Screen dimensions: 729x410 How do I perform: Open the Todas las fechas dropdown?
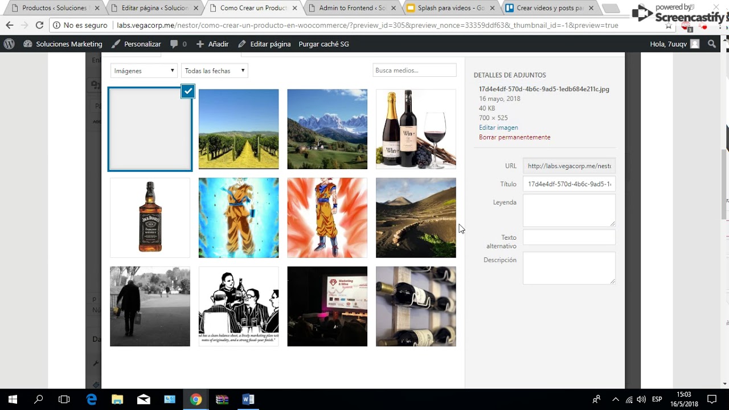coord(214,71)
